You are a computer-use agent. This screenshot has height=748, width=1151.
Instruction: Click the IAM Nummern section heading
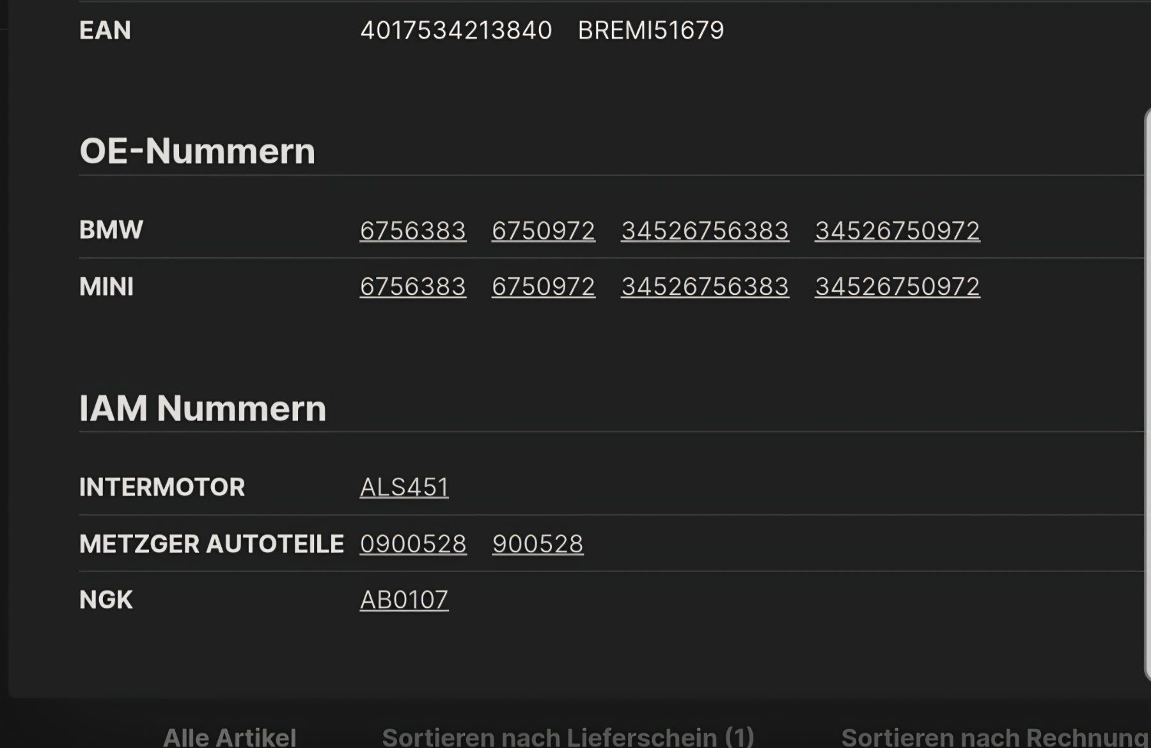pyautogui.click(x=203, y=408)
